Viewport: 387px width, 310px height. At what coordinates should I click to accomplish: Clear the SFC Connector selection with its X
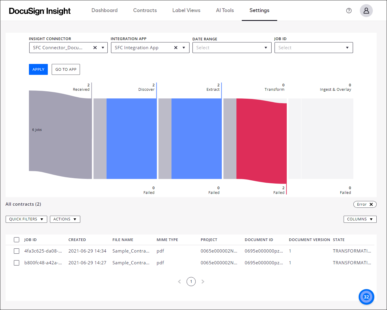(95, 47)
